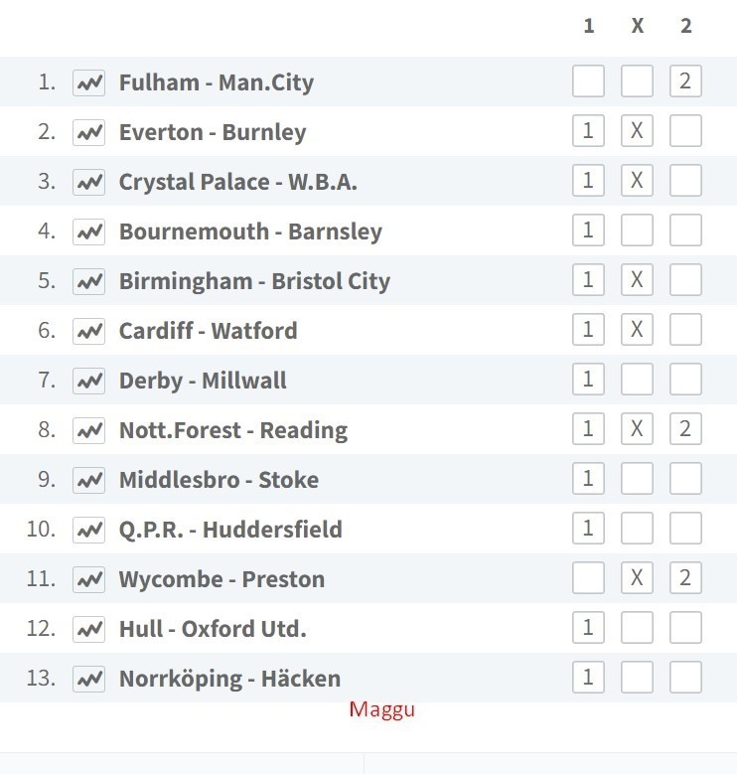Open statistics icon for Q.P.R. - Huddersfield

(x=88, y=530)
